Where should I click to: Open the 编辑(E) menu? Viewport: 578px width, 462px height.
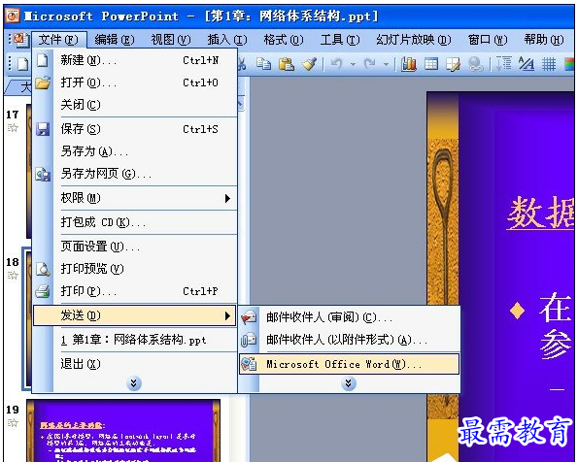tap(115, 40)
